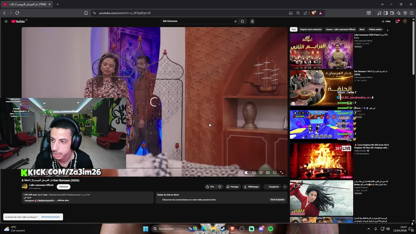Start voice search with the microphone
Screen dimensions: 416x234
[252, 21]
